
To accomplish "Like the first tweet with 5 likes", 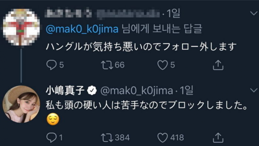I will click(x=162, y=65).
